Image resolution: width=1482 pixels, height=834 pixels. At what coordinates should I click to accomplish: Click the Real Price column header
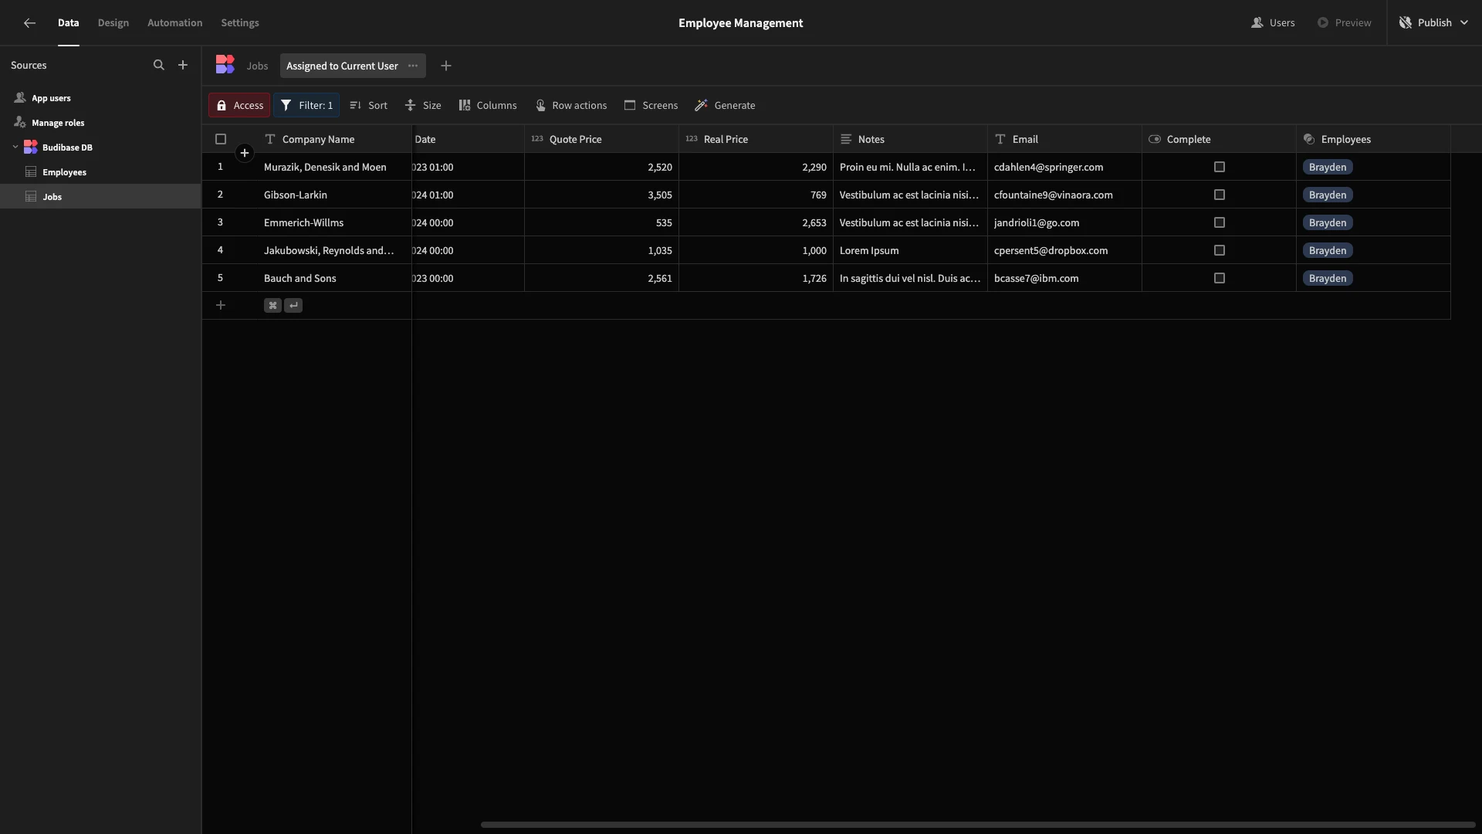[x=756, y=139]
